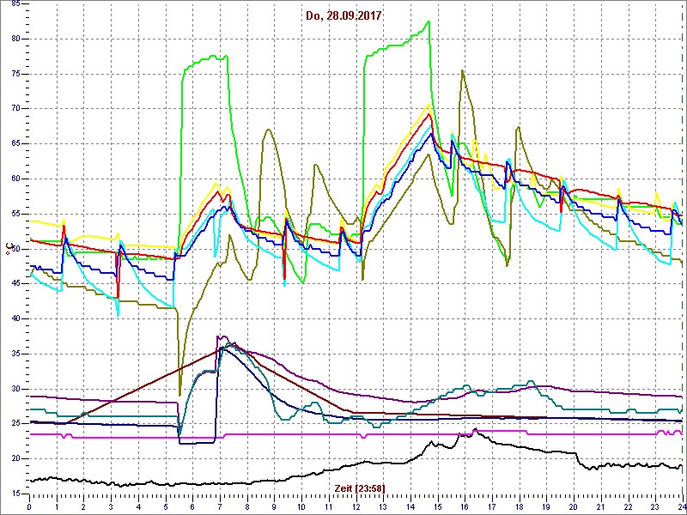
Task: Click hour 8 on the time axis
Action: [247, 506]
